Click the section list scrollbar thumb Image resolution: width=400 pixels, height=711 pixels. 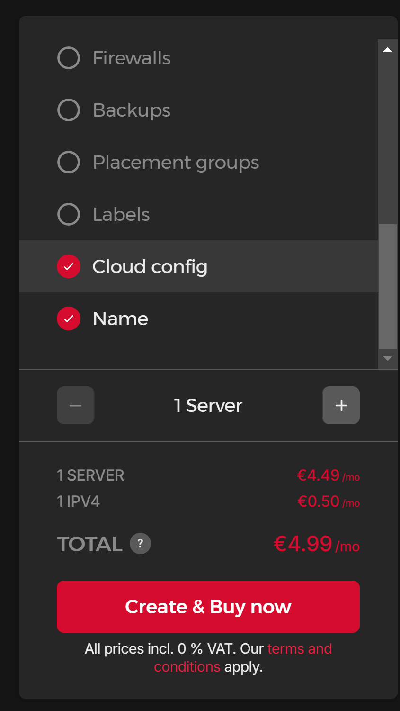click(x=388, y=286)
